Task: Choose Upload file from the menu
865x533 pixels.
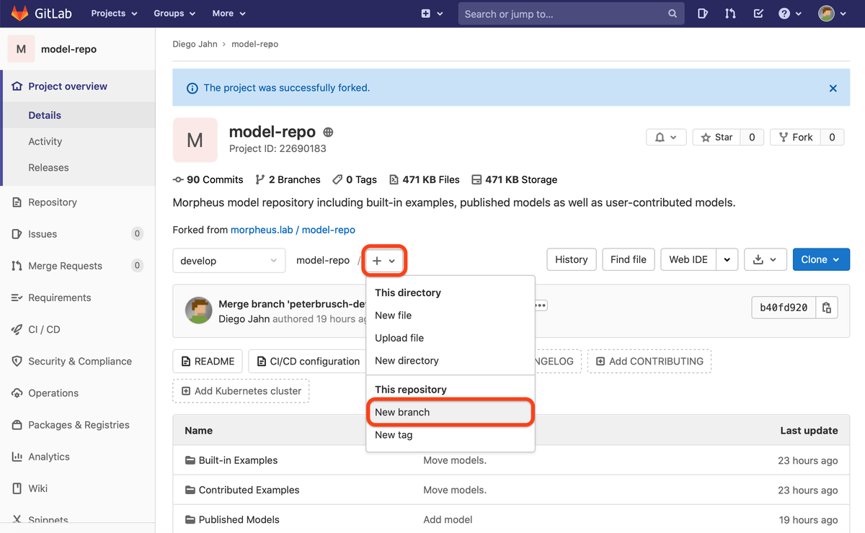Action: [399, 338]
